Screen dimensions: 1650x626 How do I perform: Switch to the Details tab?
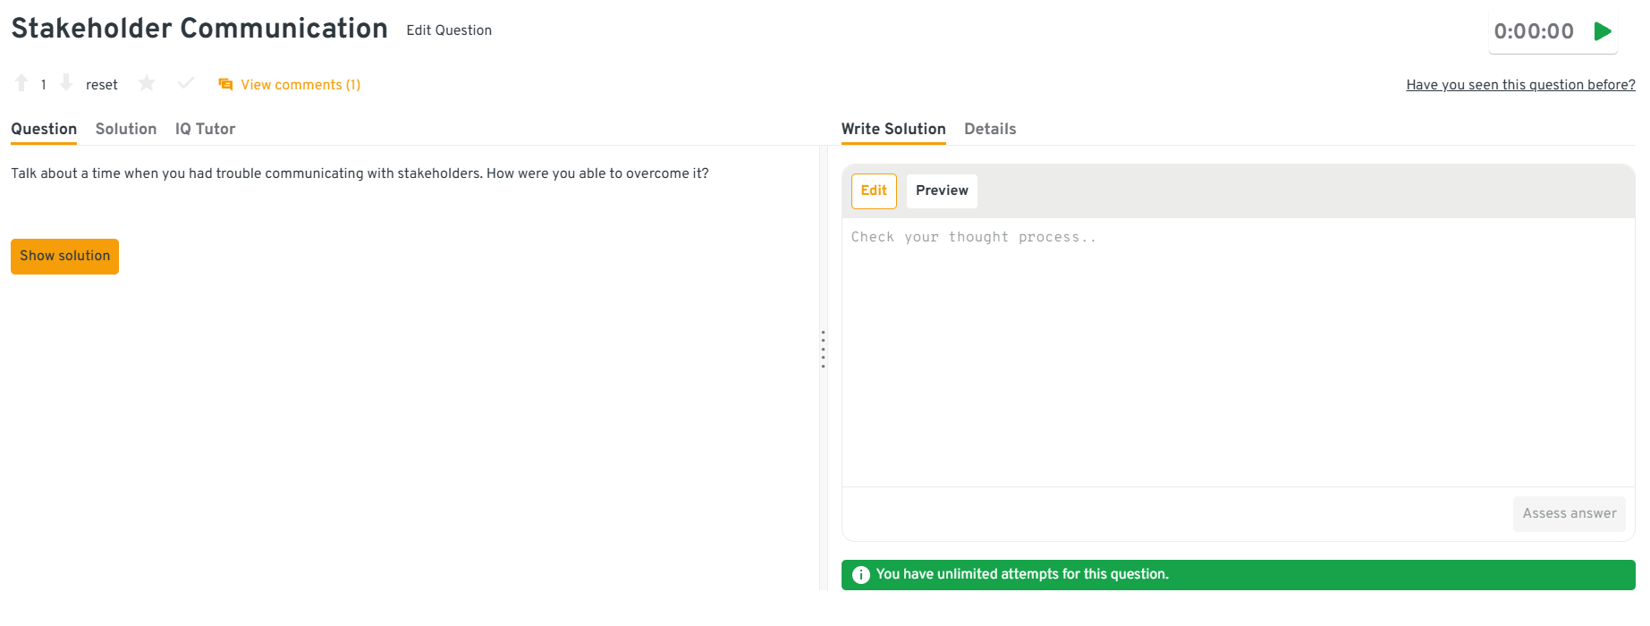pyautogui.click(x=990, y=129)
